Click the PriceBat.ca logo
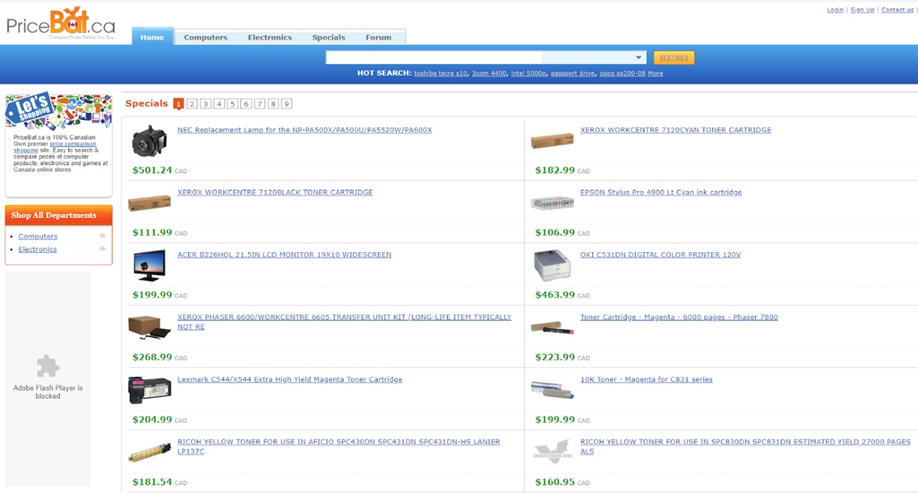The image size is (918, 493). tap(61, 23)
